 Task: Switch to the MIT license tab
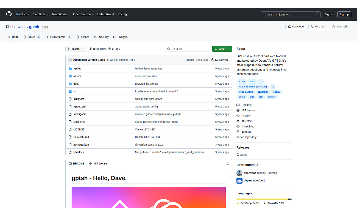tap(98, 164)
